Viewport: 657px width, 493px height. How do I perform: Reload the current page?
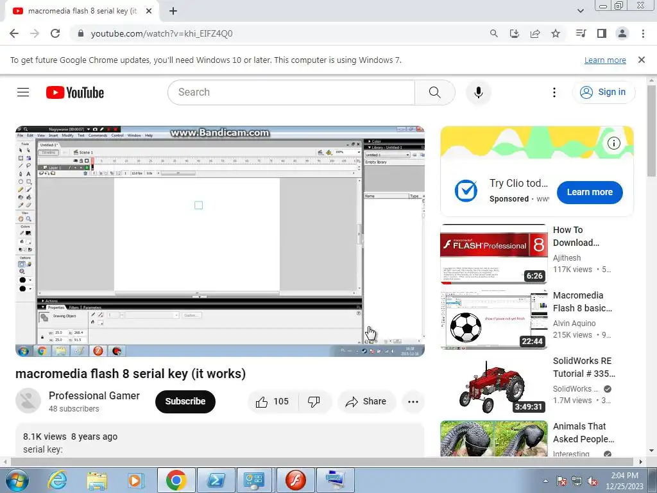click(x=55, y=33)
